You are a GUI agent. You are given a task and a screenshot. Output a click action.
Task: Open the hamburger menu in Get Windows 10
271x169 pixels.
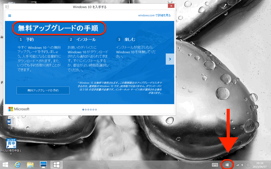(9, 16)
